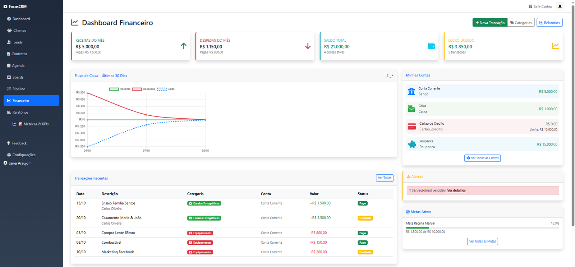
Task: Open the Janei Araujo user dropdown
Action: pyautogui.click(x=18, y=163)
